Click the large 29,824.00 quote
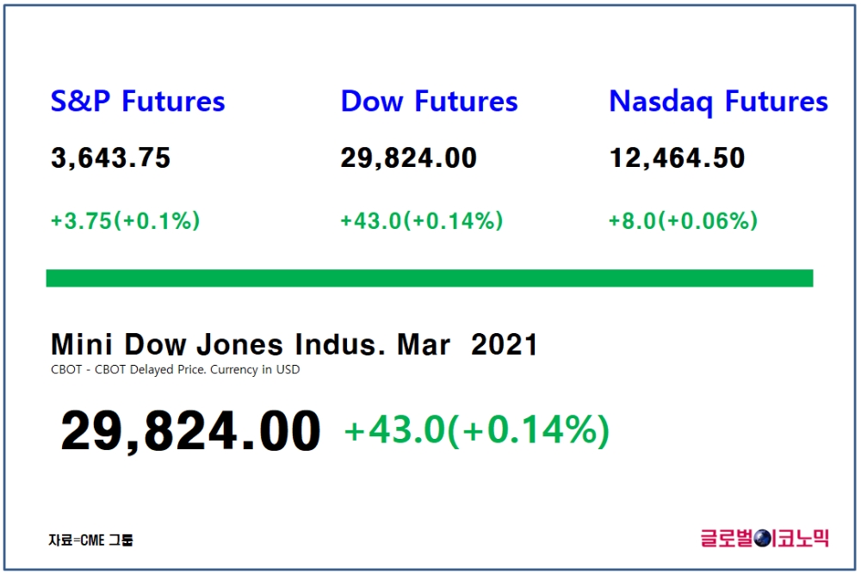Image resolution: width=861 pixels, height=574 pixels. click(x=190, y=432)
